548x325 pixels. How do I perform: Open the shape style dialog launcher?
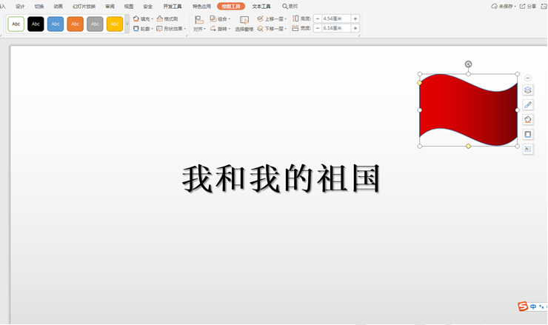pos(187,36)
